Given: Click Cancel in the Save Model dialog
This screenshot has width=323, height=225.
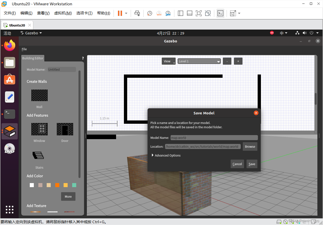Looking at the screenshot, I should pyautogui.click(x=237, y=164).
